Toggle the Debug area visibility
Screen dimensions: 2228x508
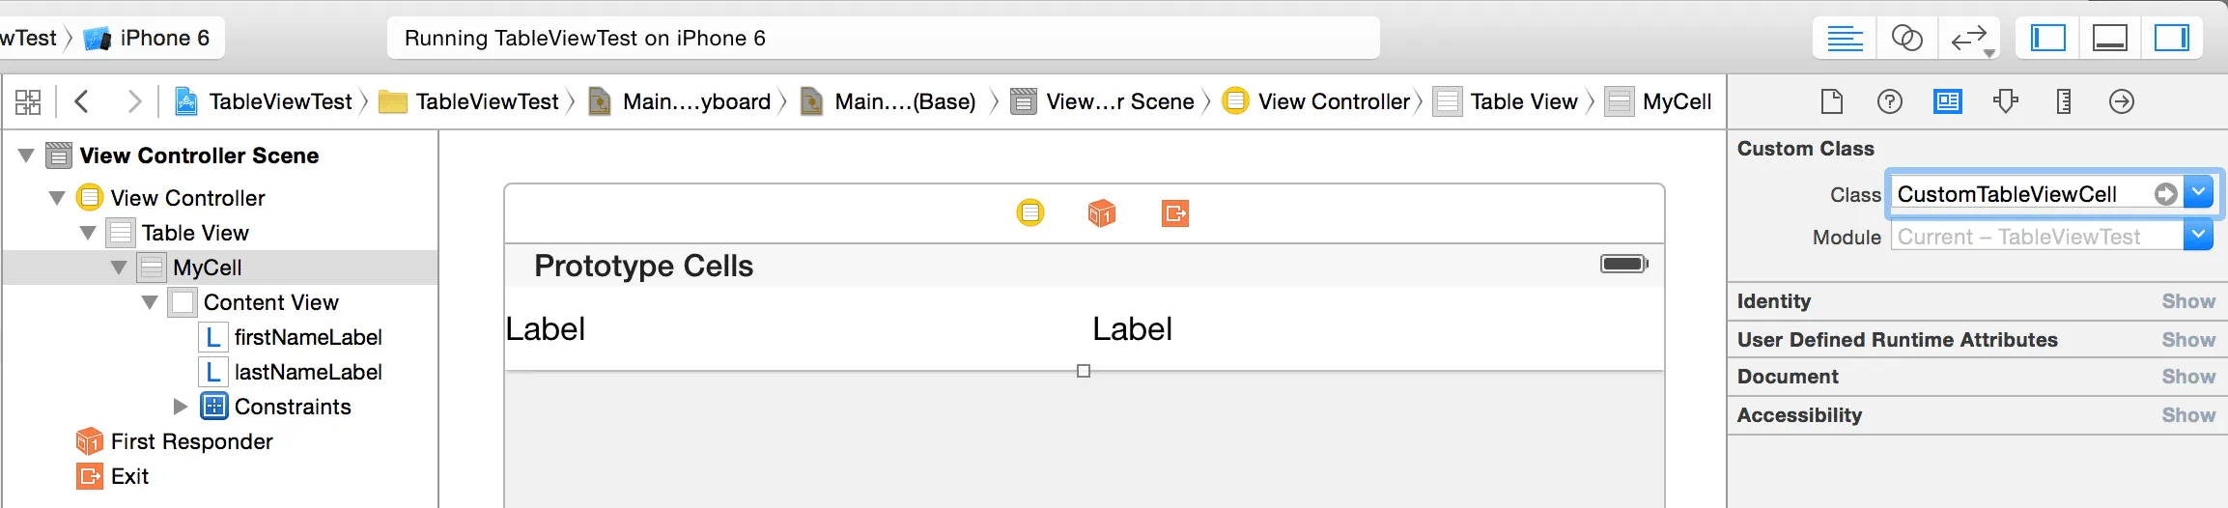(2109, 39)
